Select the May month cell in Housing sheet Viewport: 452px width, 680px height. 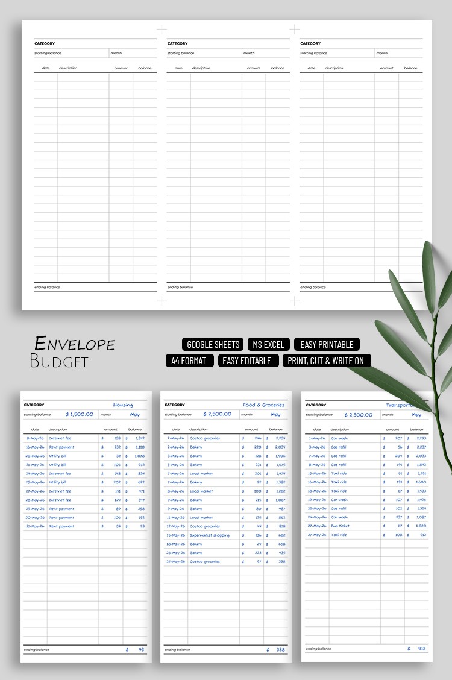point(135,414)
